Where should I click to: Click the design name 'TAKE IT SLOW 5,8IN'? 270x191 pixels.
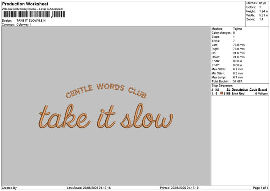[31, 21]
